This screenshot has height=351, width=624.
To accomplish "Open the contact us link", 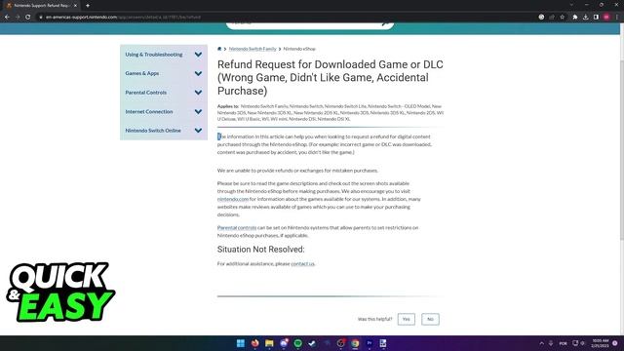I will [x=302, y=263].
